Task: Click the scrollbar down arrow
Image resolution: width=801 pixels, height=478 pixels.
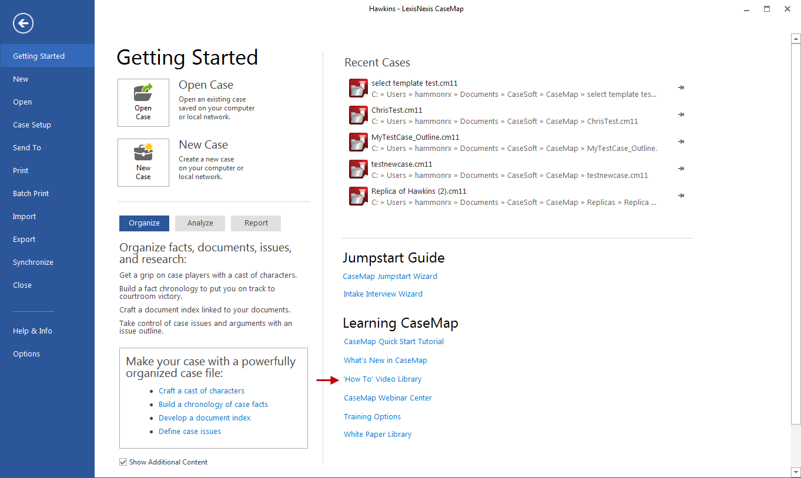Action: pyautogui.click(x=796, y=472)
